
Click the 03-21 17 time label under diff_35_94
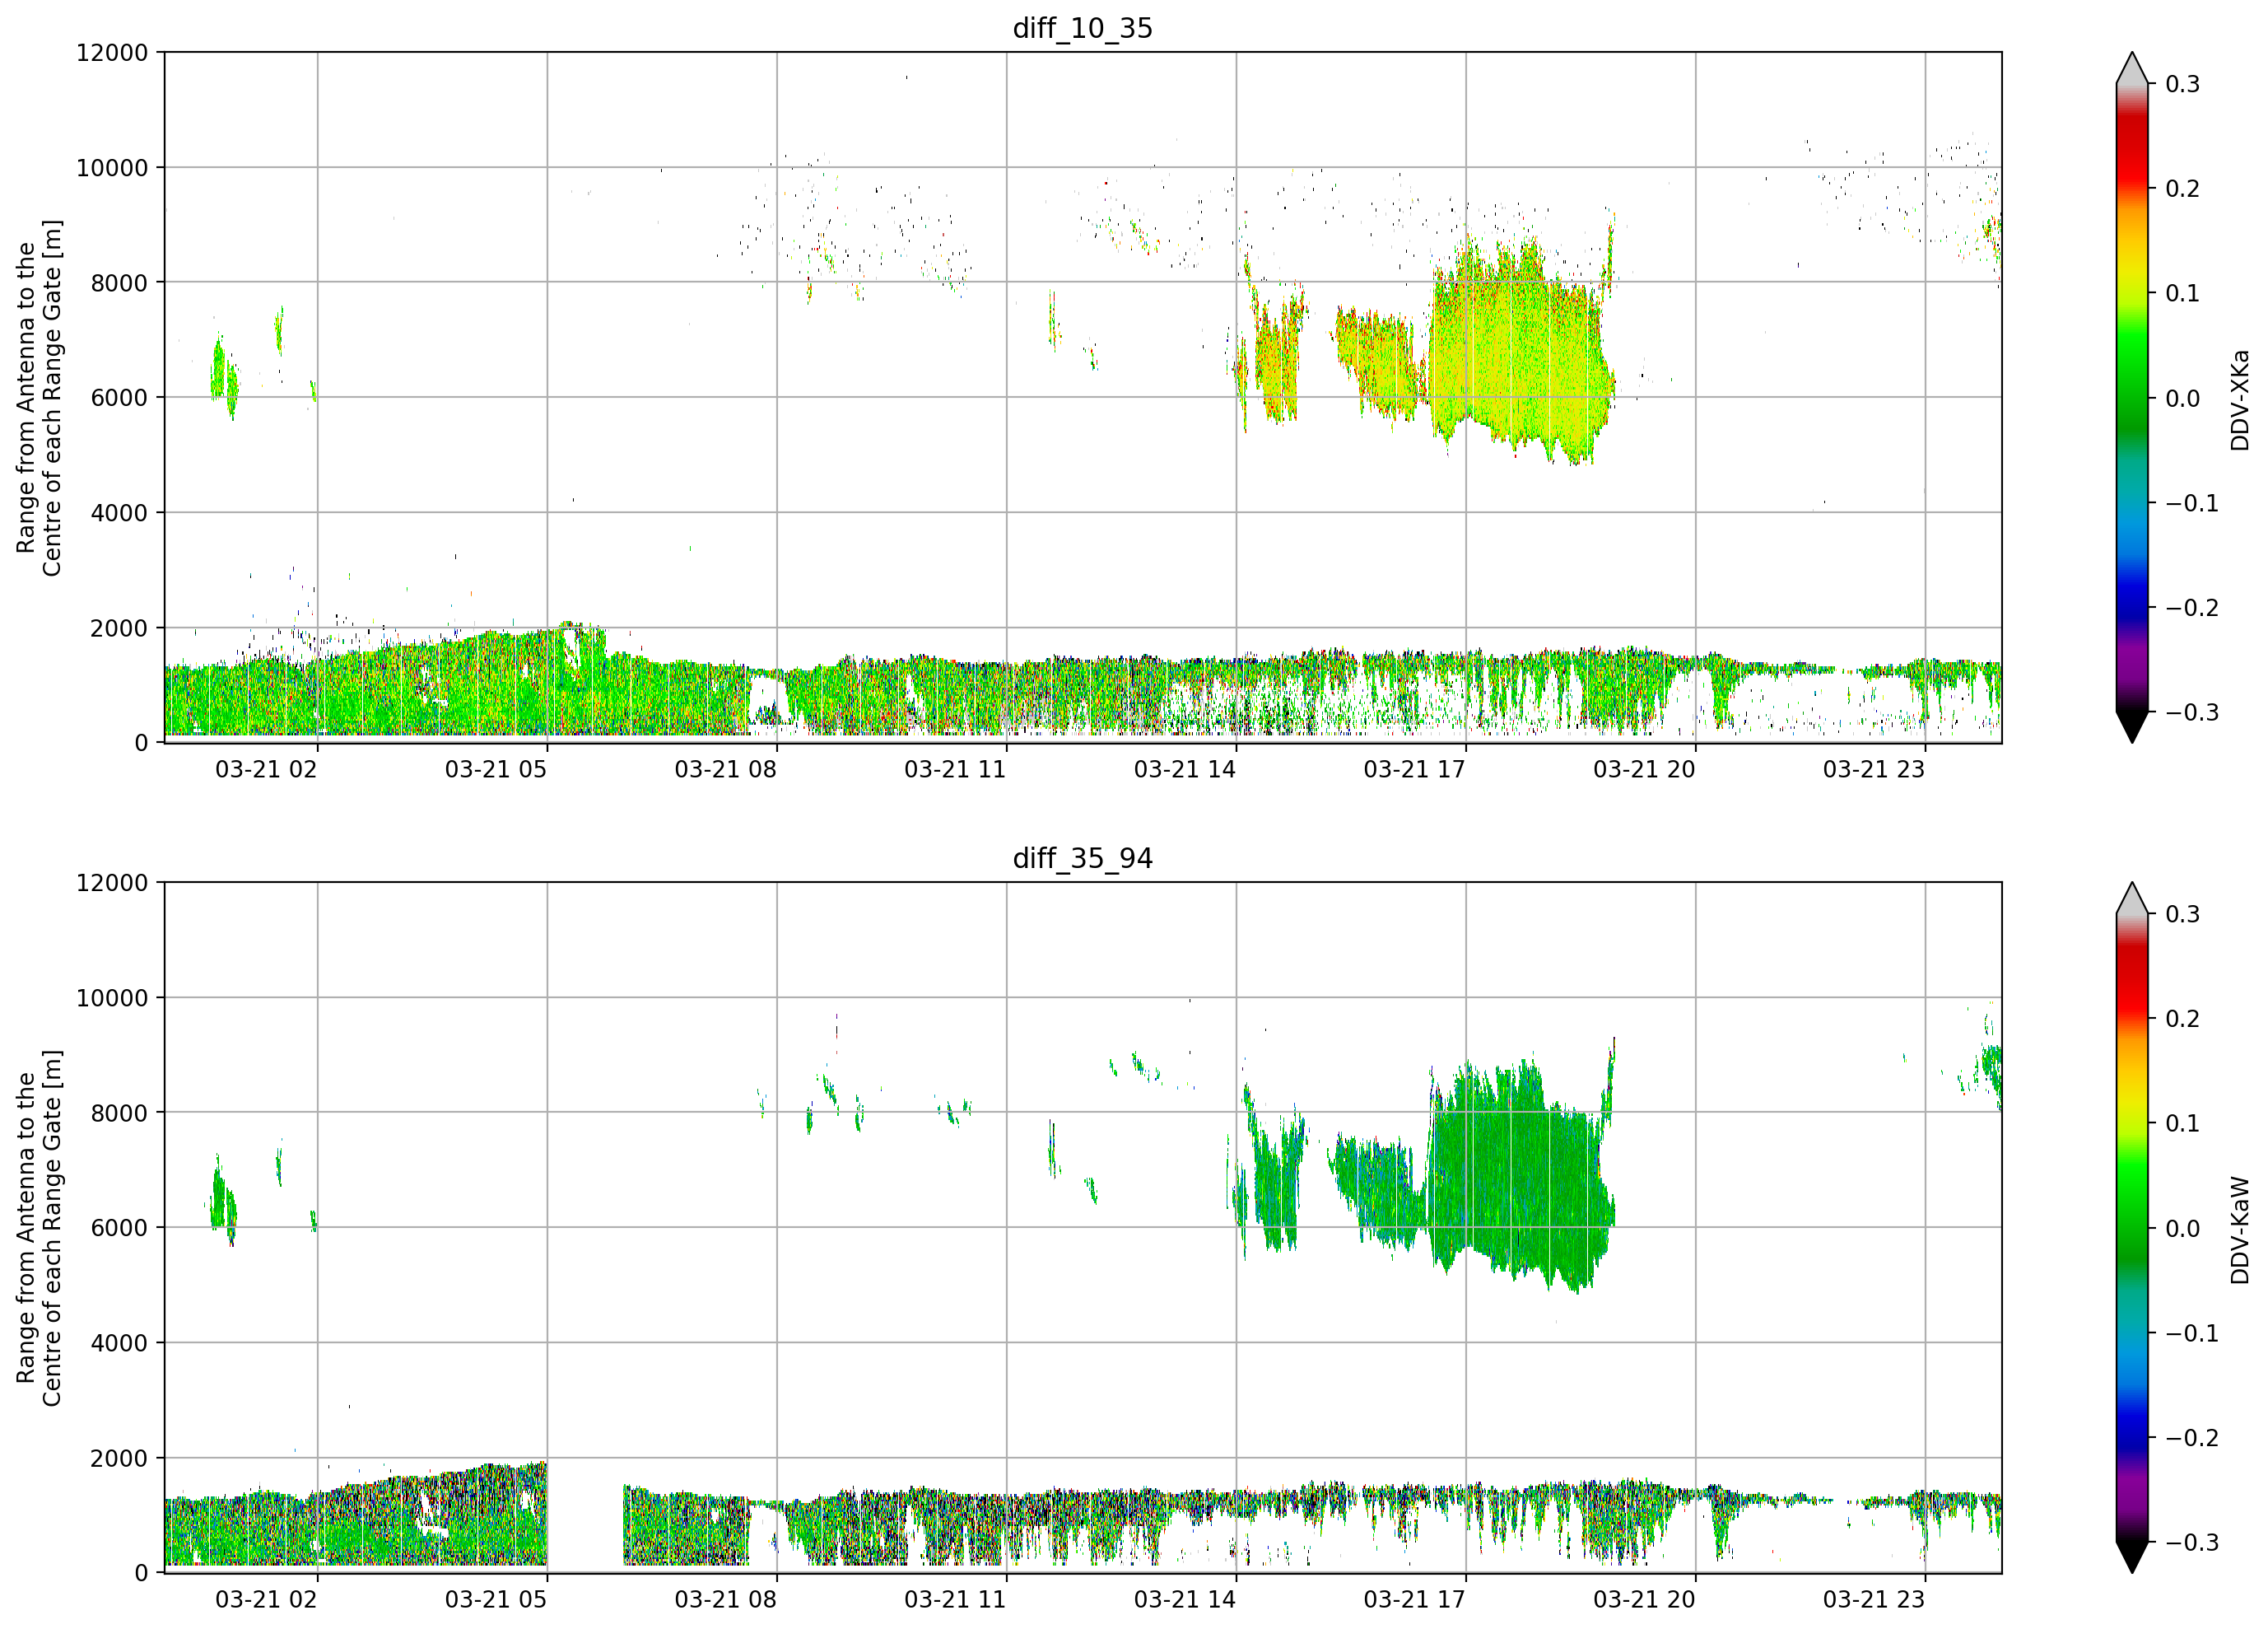point(1414,1599)
